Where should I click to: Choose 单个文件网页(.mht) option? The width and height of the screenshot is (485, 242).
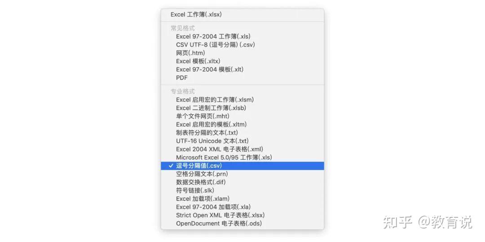242,117
